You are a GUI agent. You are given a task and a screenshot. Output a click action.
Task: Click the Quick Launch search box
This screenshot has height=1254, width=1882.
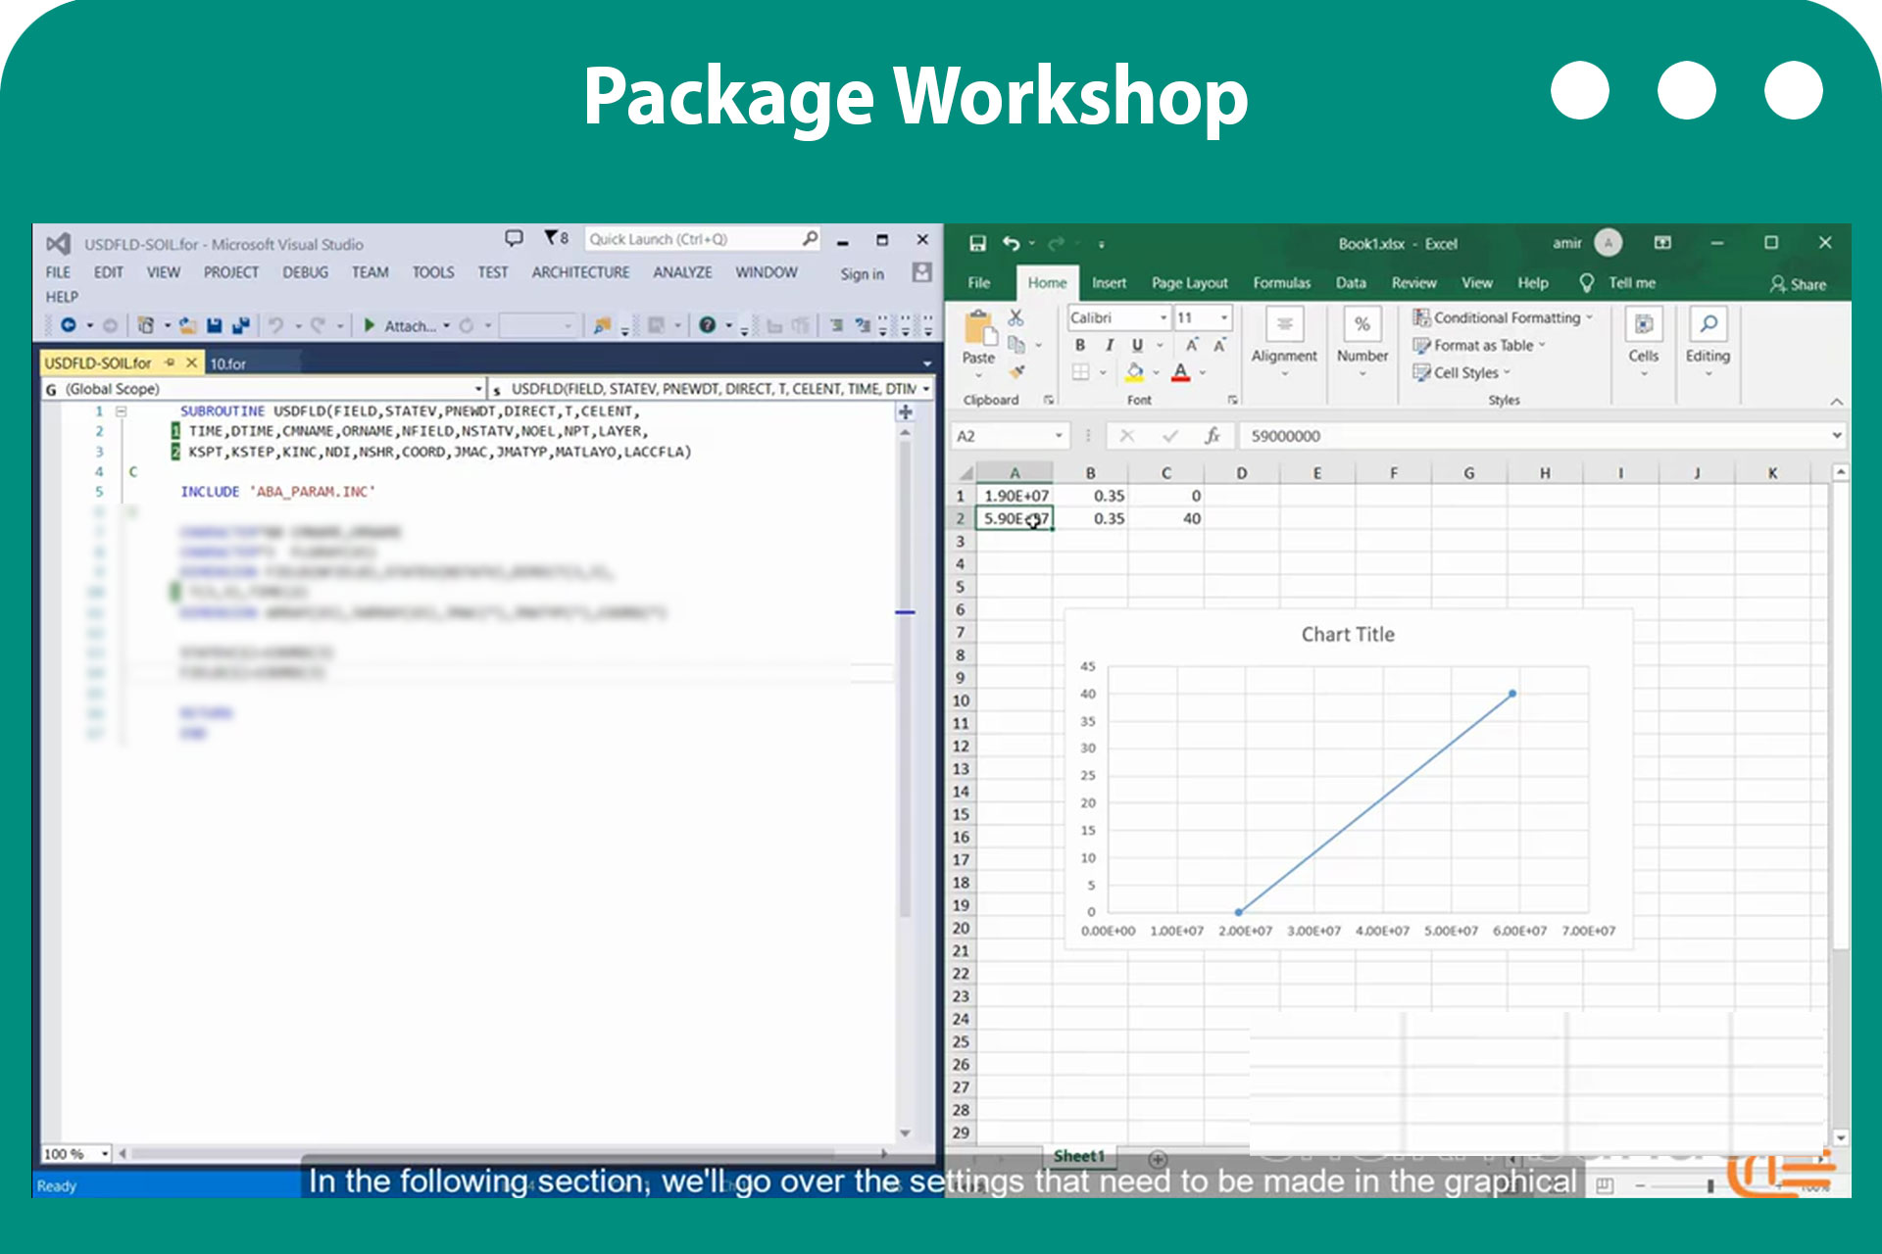pos(703,239)
